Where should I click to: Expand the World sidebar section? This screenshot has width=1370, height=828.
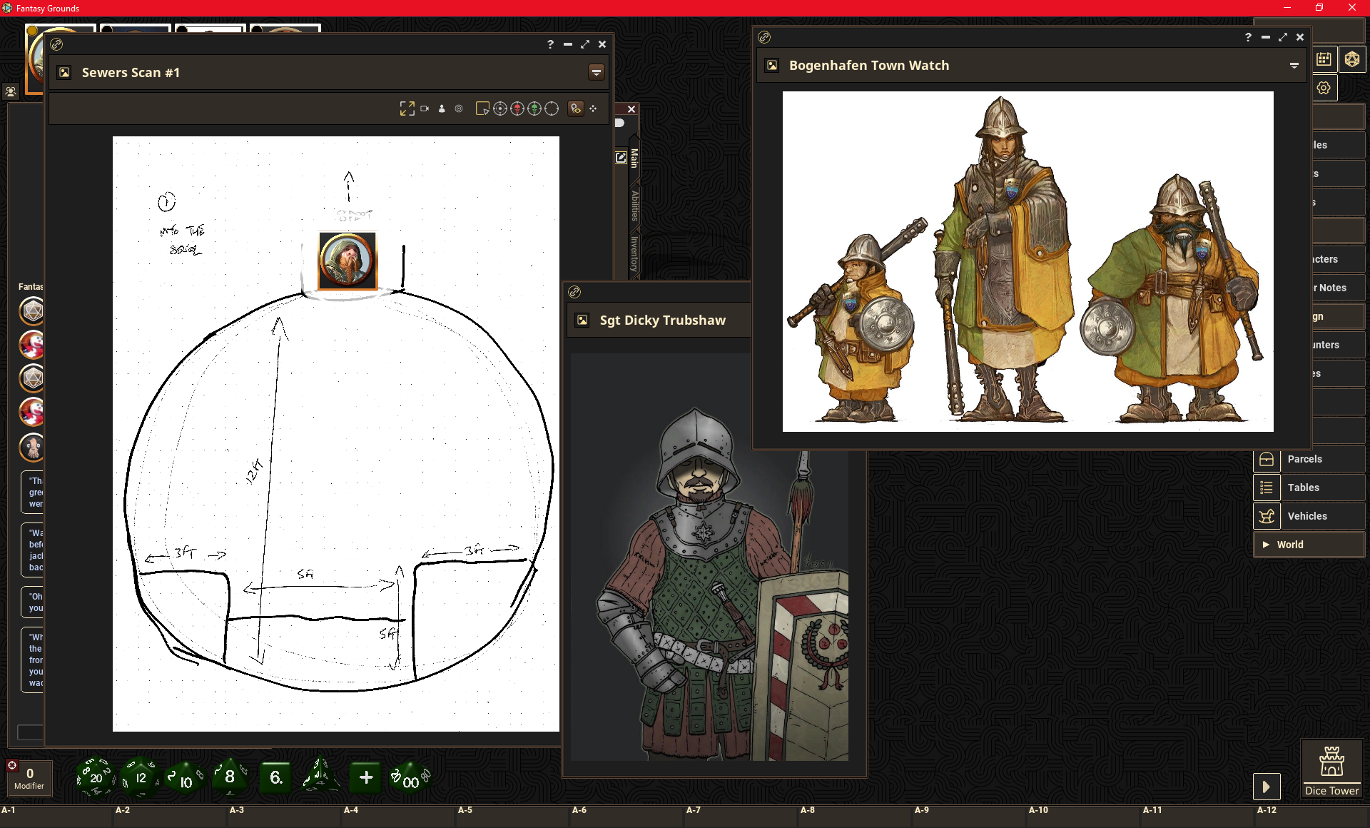(1309, 545)
